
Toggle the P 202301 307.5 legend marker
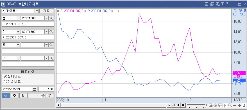(x=85, y=11)
